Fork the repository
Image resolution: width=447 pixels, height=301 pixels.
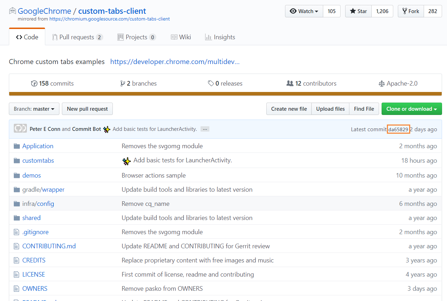[411, 11]
